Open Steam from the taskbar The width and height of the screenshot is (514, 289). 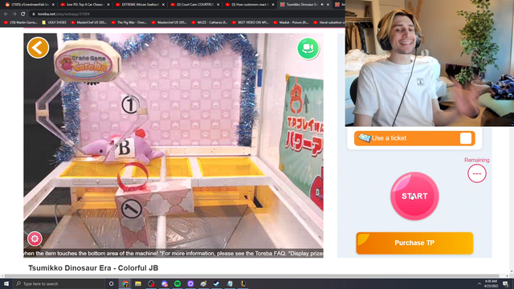217,283
